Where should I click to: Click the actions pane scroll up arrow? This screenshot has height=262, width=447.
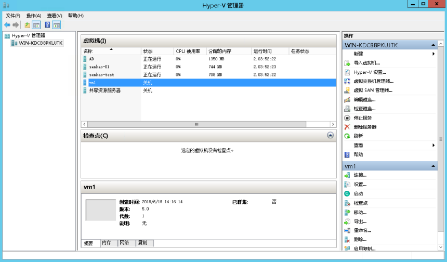pos(441,44)
